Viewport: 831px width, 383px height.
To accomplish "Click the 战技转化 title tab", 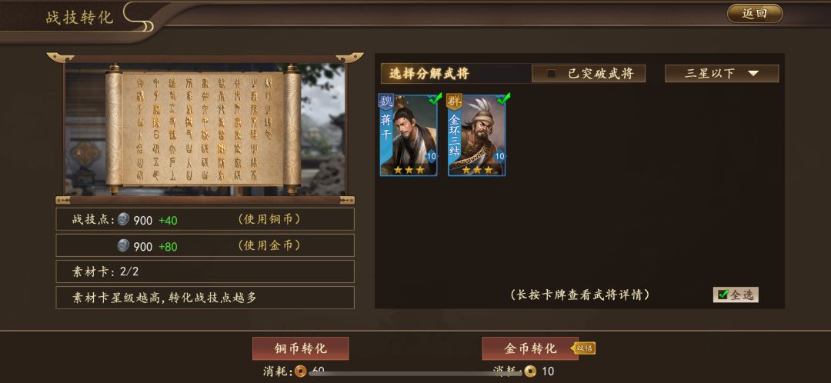I will pyautogui.click(x=79, y=17).
